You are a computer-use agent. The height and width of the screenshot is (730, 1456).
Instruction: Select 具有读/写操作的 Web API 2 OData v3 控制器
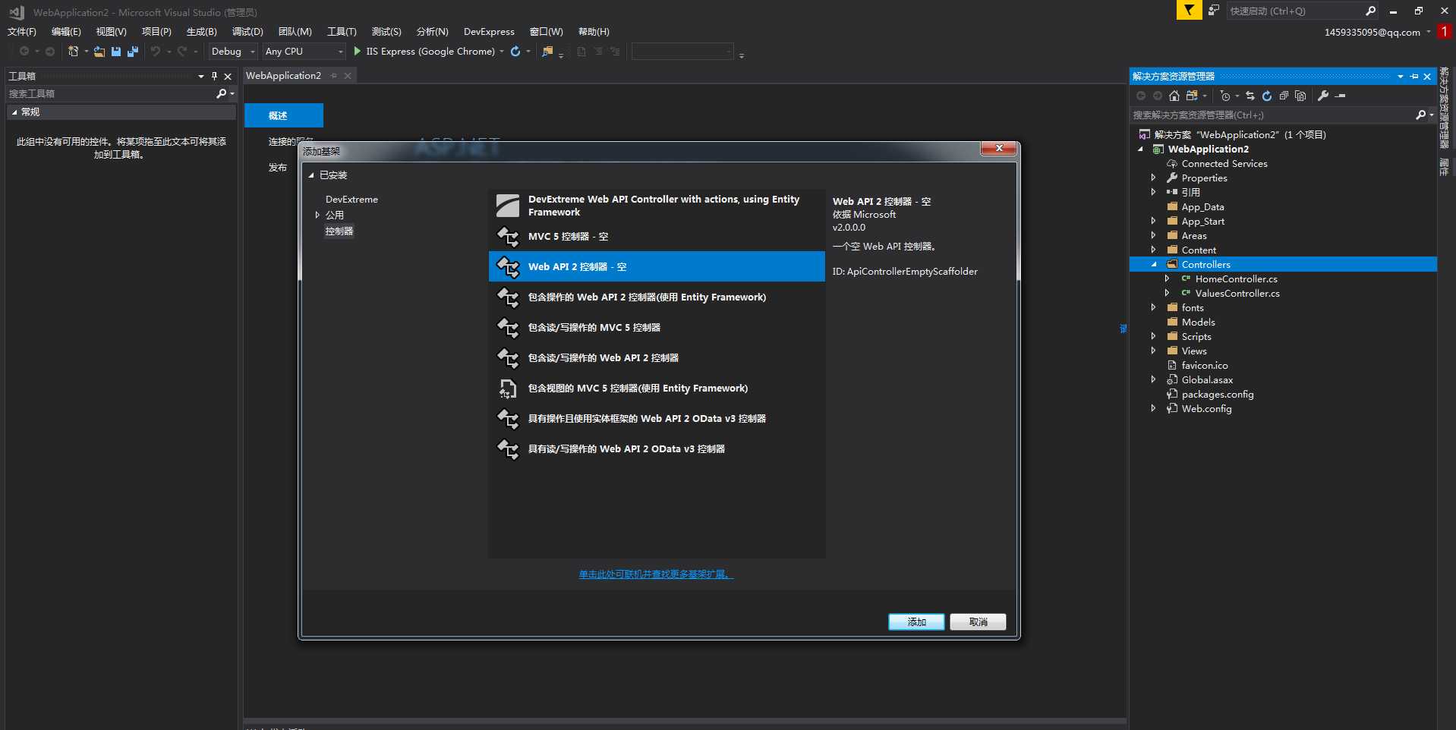(x=657, y=449)
